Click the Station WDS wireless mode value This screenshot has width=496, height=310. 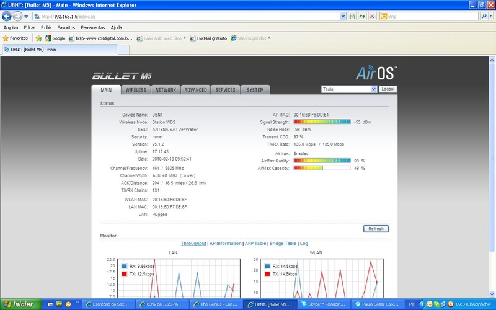[164, 122]
